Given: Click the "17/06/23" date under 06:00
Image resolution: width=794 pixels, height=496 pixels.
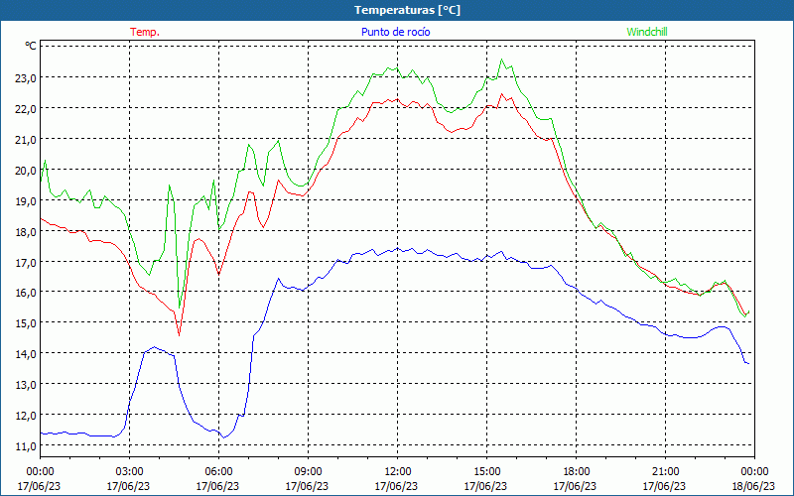Looking at the screenshot, I should (217, 486).
